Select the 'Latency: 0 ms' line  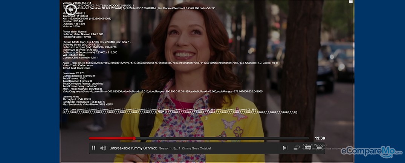71,97
